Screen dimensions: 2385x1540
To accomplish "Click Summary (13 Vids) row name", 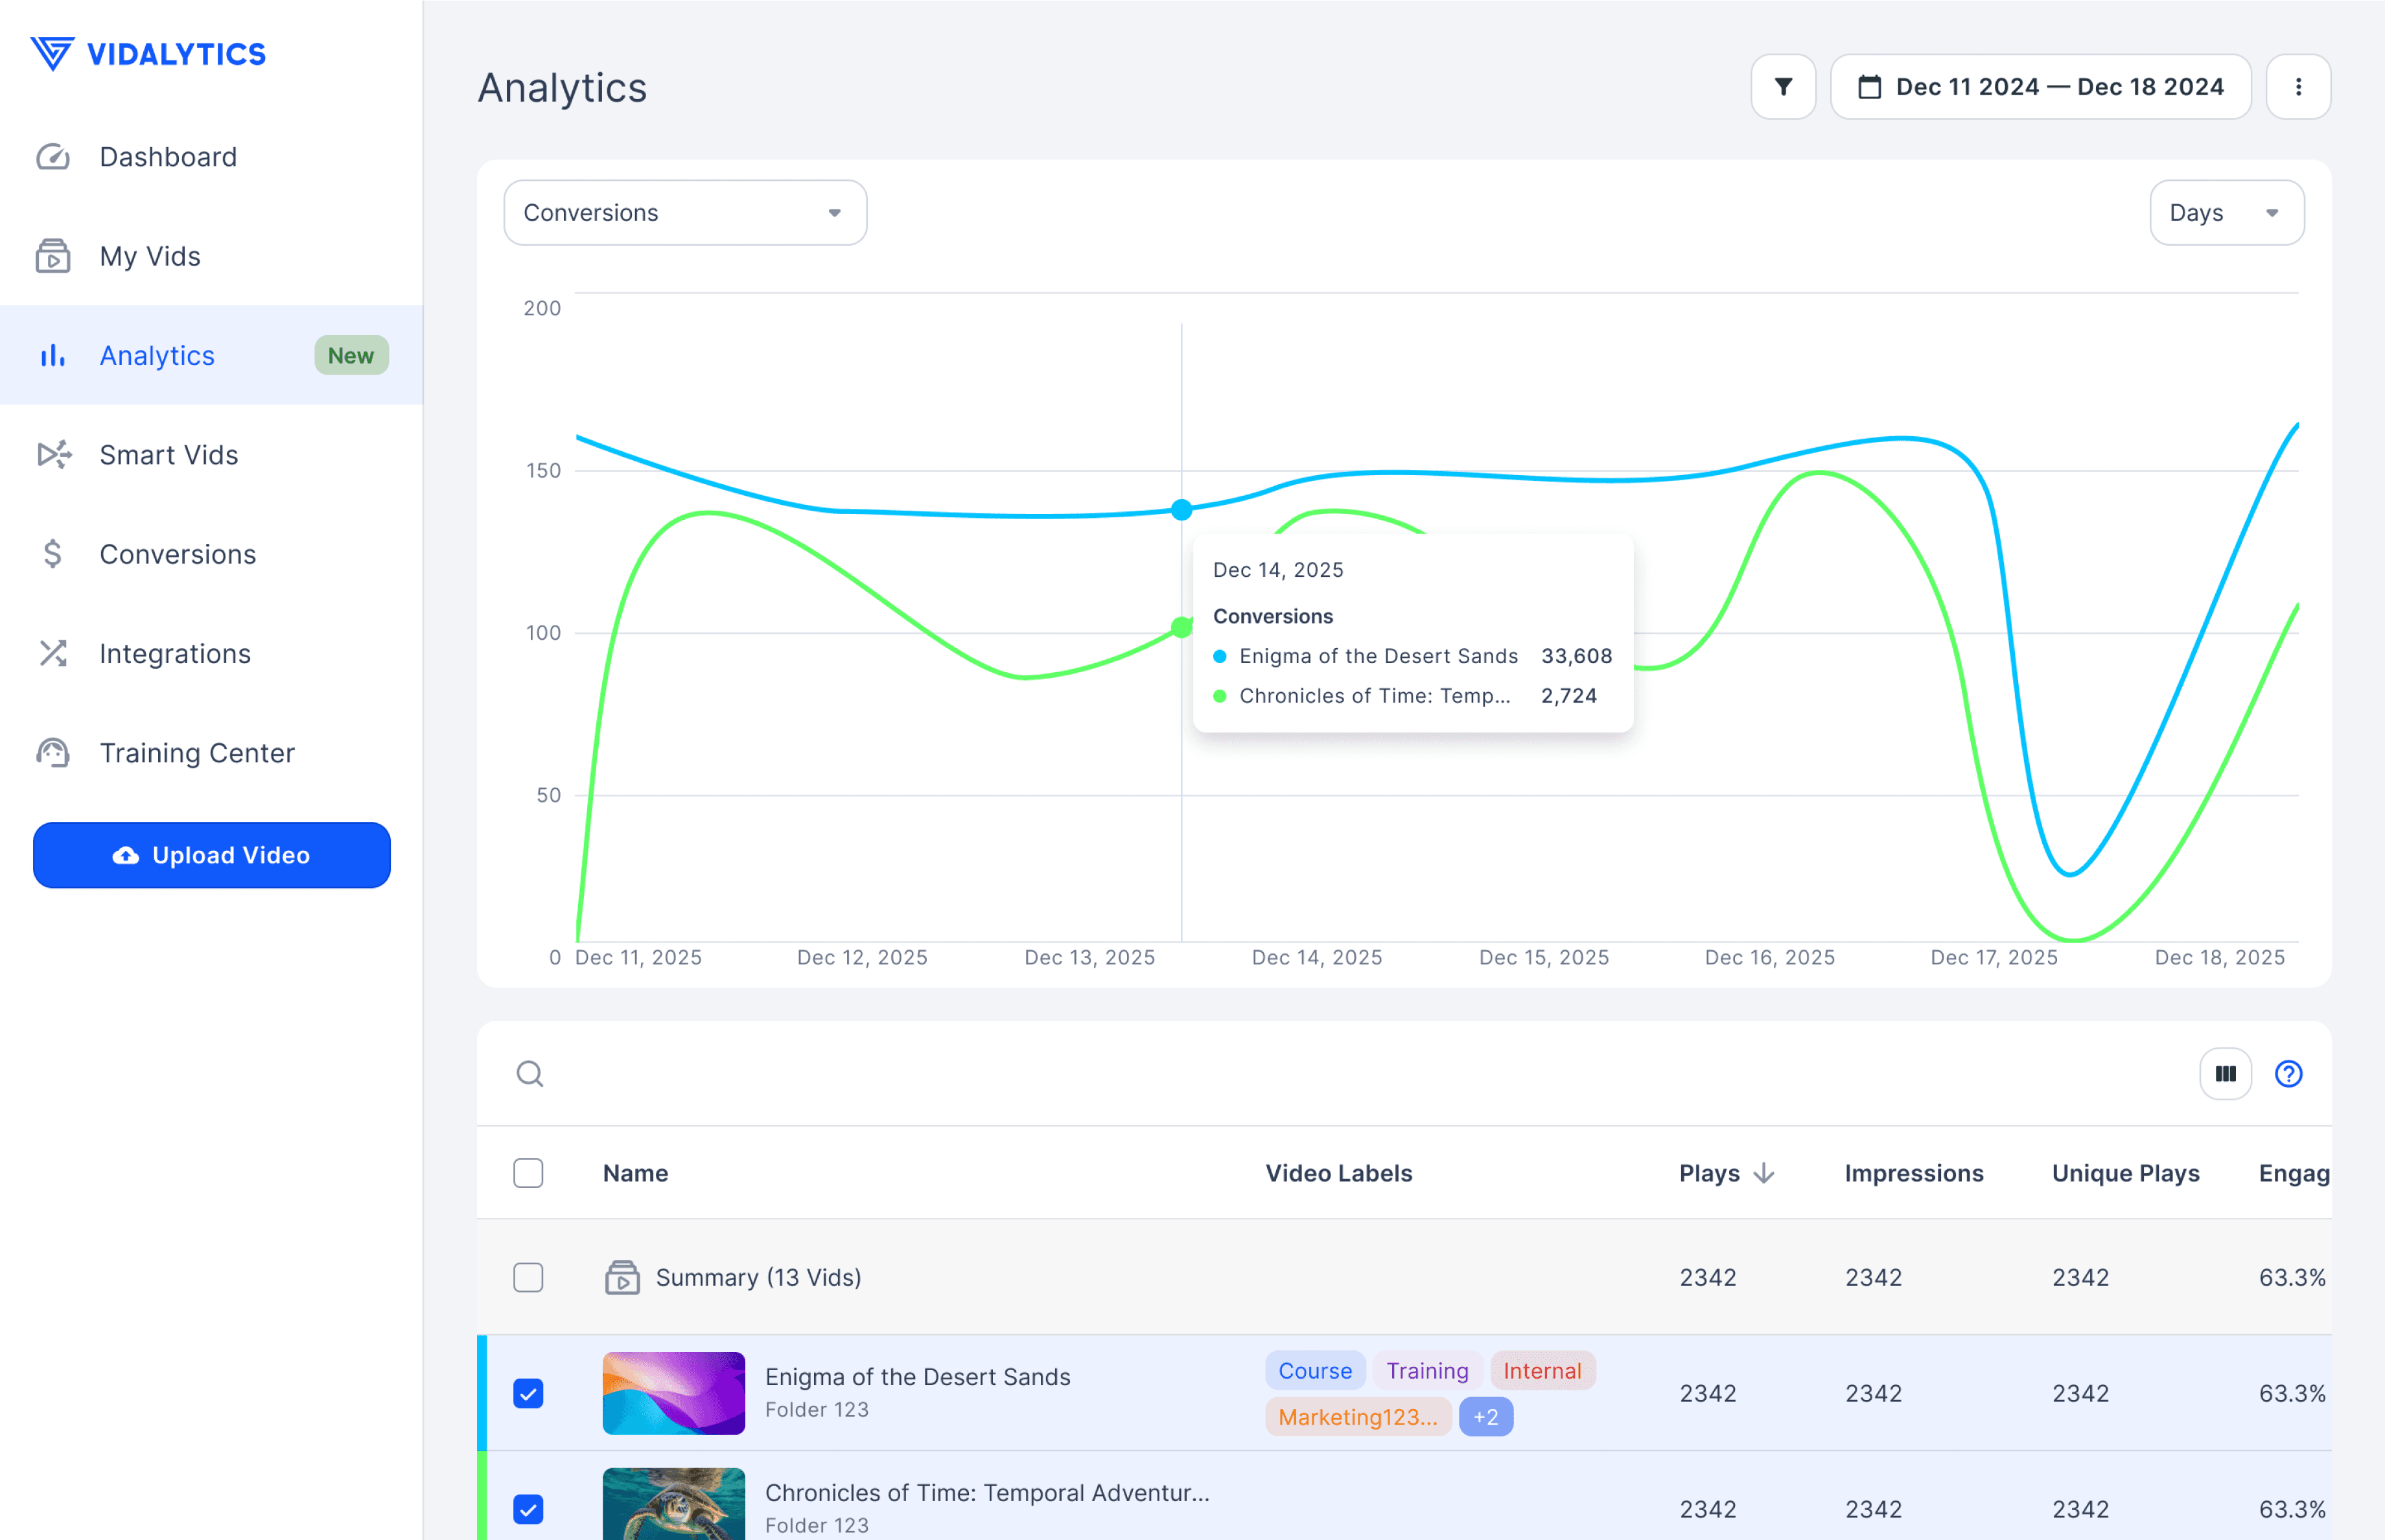I will pyautogui.click(x=758, y=1277).
